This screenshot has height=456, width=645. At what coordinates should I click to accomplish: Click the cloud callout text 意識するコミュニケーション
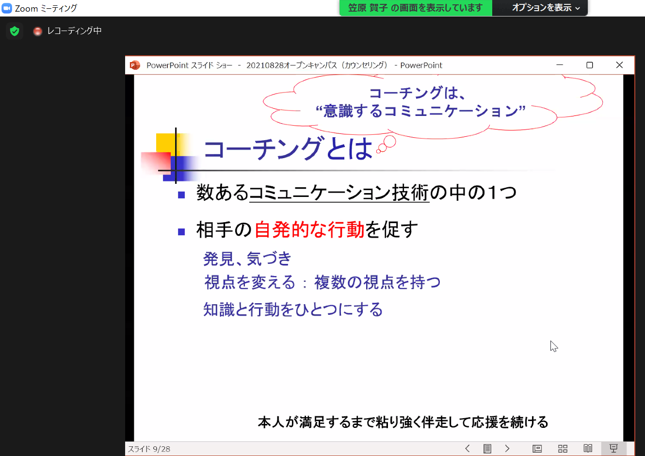[420, 111]
